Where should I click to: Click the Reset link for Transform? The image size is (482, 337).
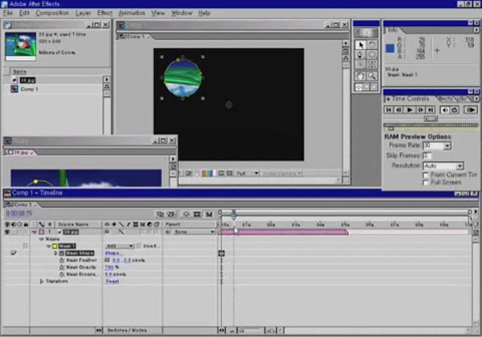coord(112,281)
